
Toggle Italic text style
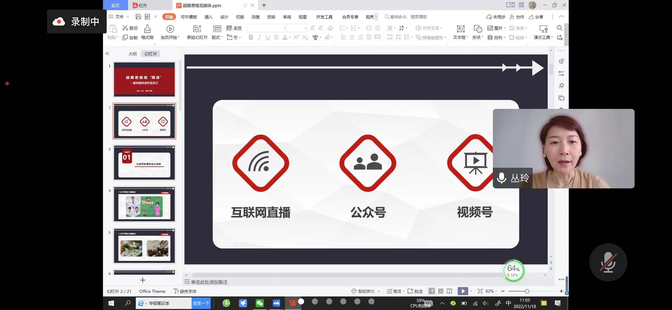click(259, 37)
